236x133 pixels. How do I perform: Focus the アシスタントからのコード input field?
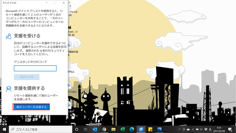pyautogui.click(x=35, y=68)
